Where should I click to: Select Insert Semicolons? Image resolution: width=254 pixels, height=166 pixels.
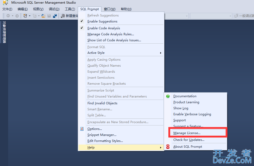[x=101, y=78]
